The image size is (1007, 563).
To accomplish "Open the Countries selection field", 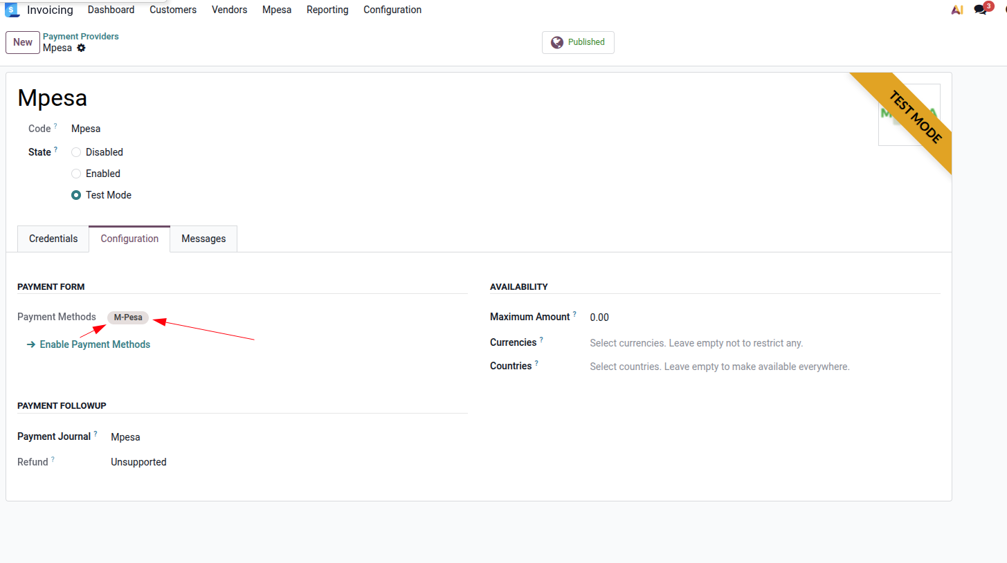I will click(764, 367).
